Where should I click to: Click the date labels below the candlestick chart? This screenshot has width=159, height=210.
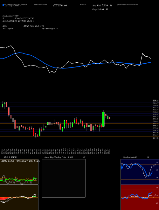(x=56, y=151)
